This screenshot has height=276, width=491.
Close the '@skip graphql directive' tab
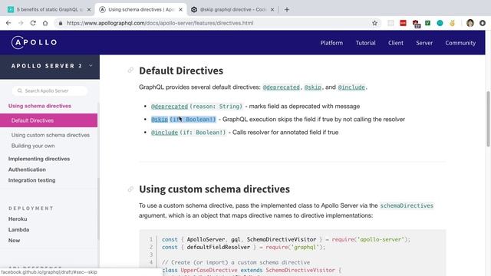272,10
